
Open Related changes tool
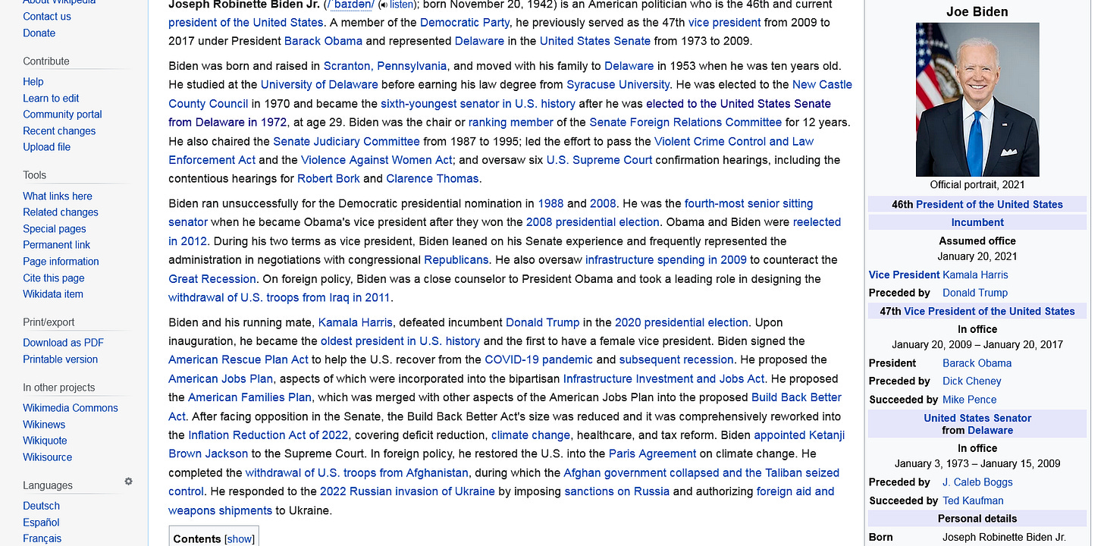point(61,212)
